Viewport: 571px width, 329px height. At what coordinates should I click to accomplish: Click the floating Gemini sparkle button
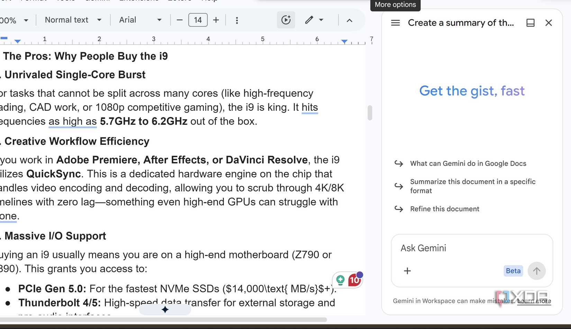click(165, 309)
